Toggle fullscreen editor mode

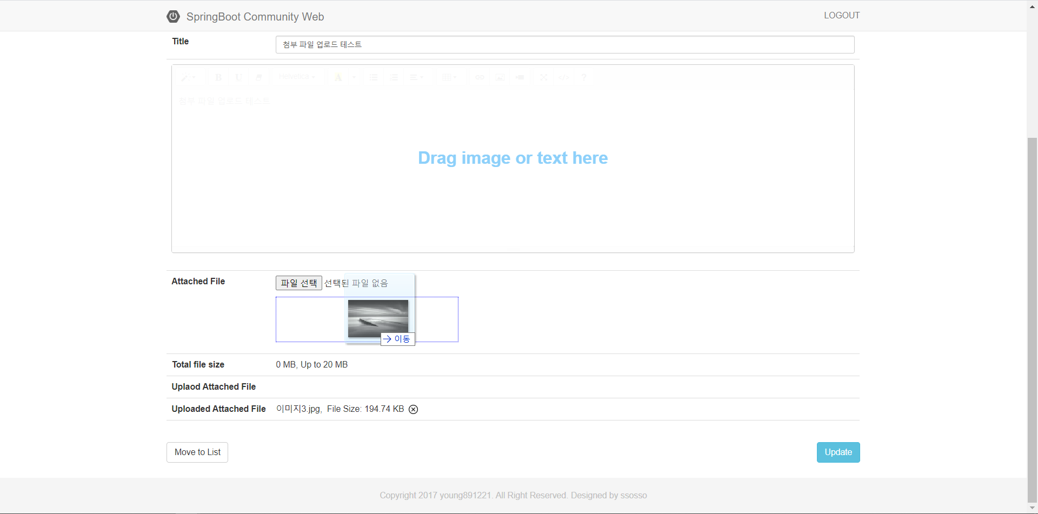[x=544, y=77]
